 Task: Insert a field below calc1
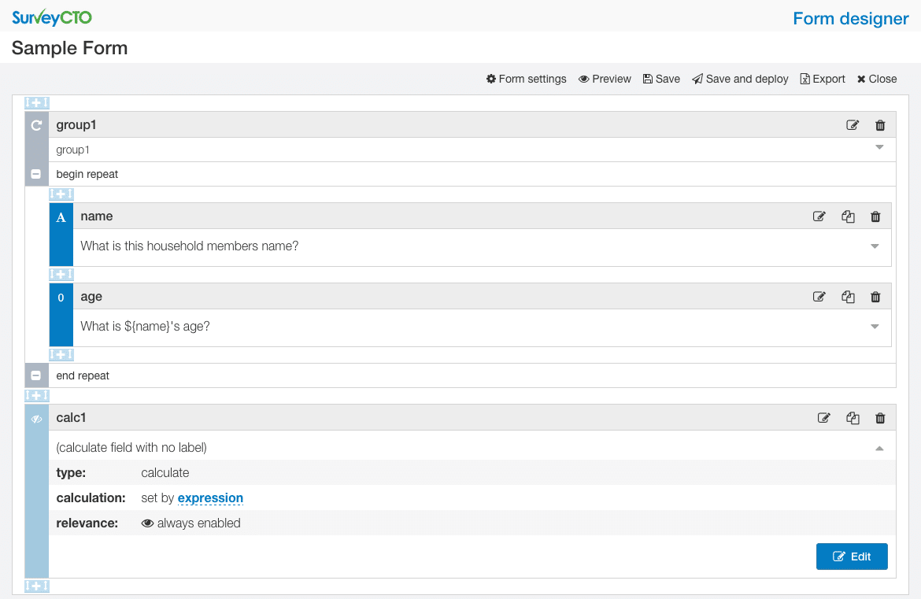coord(36,586)
